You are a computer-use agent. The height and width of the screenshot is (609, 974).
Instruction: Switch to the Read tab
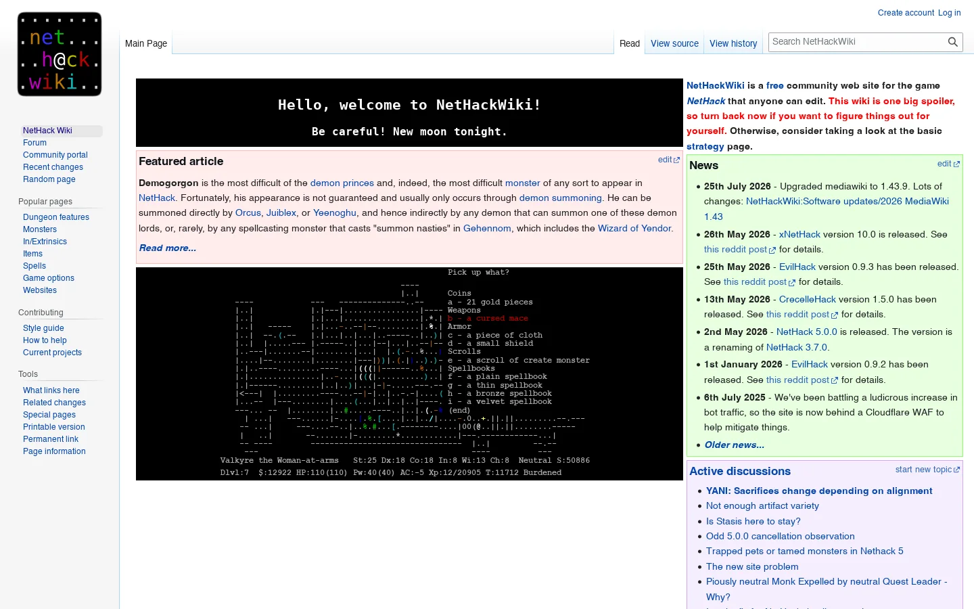coord(630,43)
